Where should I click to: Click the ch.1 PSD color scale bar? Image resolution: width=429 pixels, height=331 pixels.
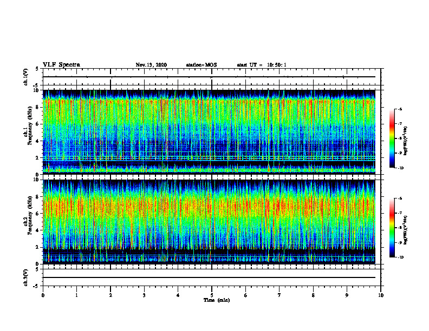[392, 138]
